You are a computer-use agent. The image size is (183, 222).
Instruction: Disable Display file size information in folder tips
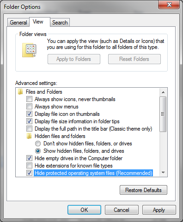coord(29,121)
